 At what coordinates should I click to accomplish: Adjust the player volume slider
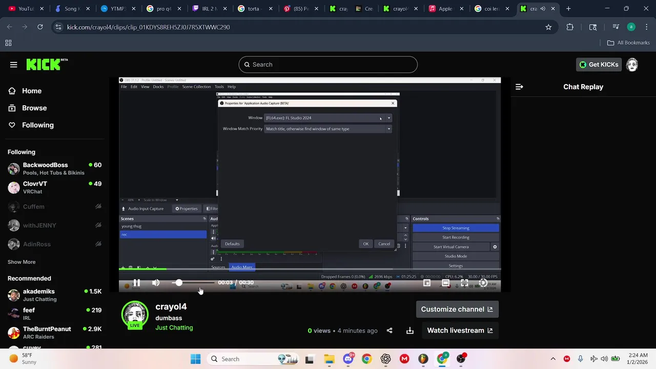click(x=193, y=282)
